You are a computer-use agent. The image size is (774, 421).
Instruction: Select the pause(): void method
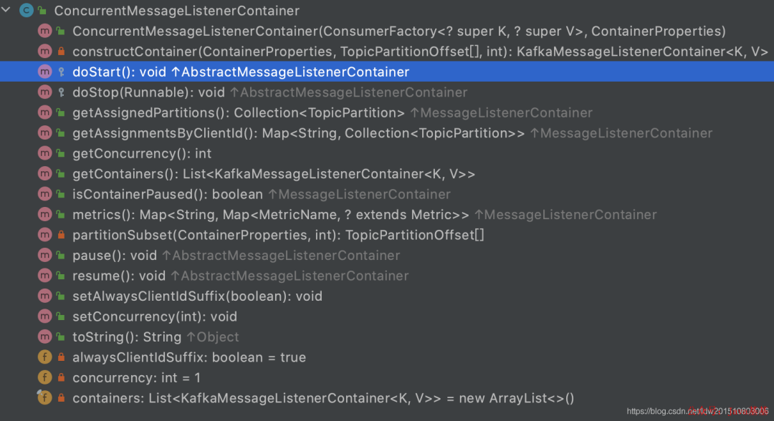[x=114, y=256]
